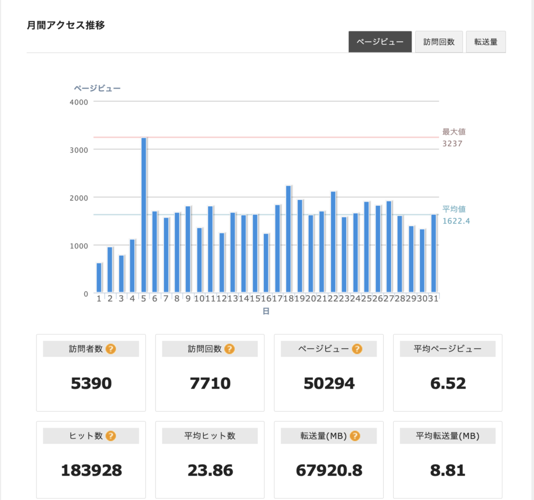Click help icon next to ヒット数
Viewport: 534px width, 500px height.
[111, 436]
